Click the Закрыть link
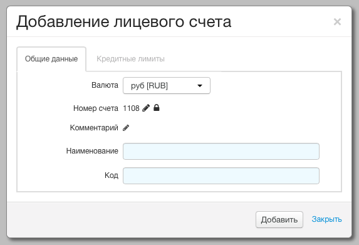Screen dimensions: 359x245 (x=326, y=219)
